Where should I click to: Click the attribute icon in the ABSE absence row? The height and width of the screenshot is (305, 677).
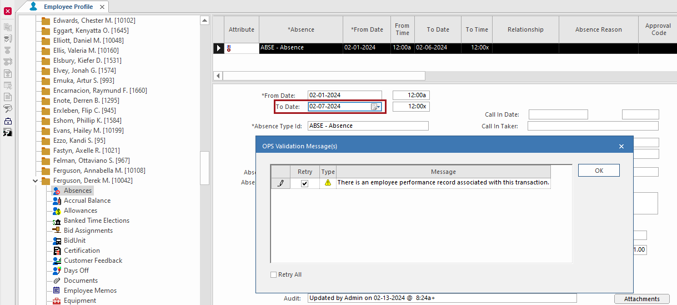(229, 48)
